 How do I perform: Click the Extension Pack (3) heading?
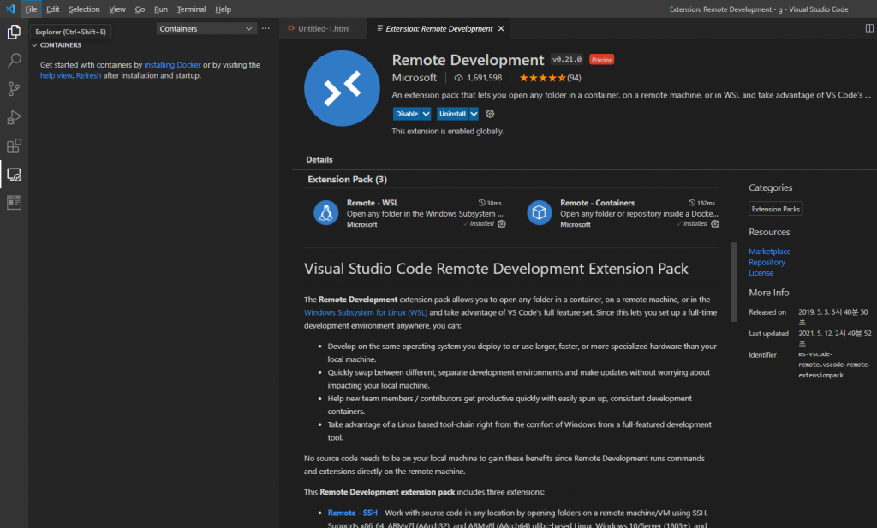[x=348, y=180]
